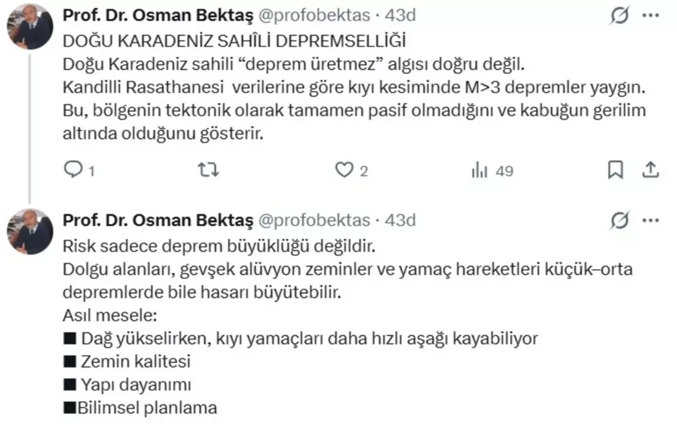677x429 pixels.
Task: Click @profobektas handle in second tweet
Action: point(314,220)
